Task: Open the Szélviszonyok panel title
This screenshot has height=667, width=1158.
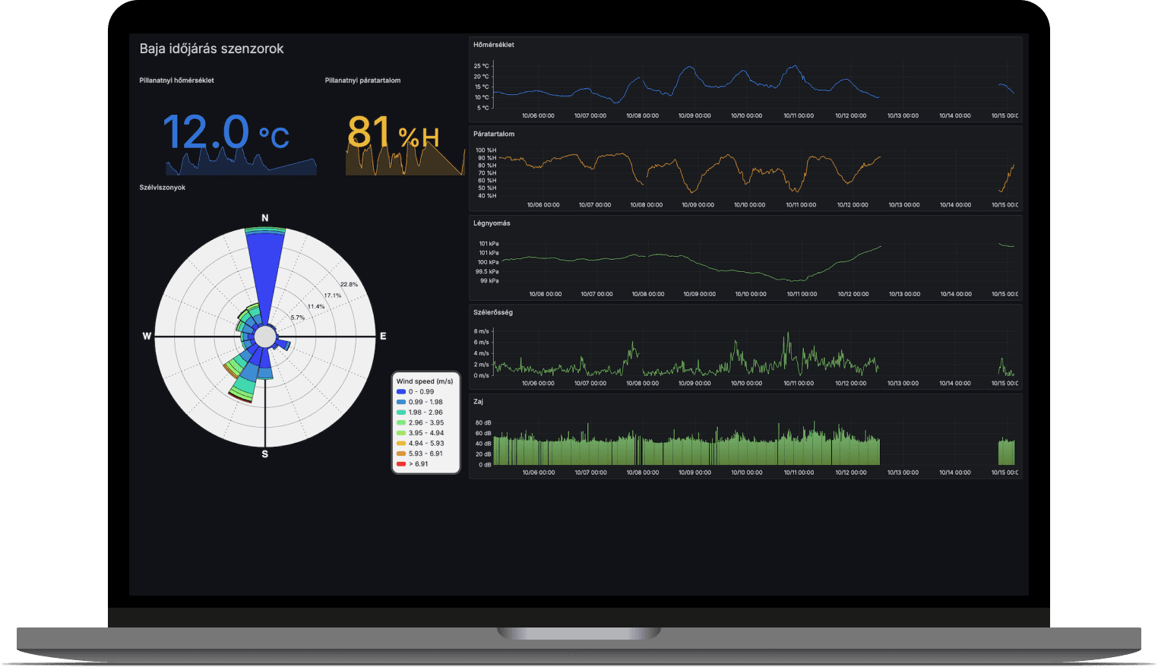Action: [x=162, y=188]
